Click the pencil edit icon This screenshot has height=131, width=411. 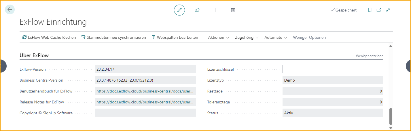click(x=179, y=10)
